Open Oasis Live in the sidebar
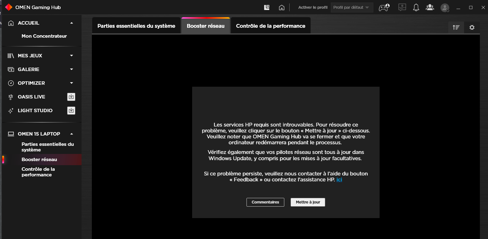The image size is (488, 239). pyautogui.click(x=32, y=97)
